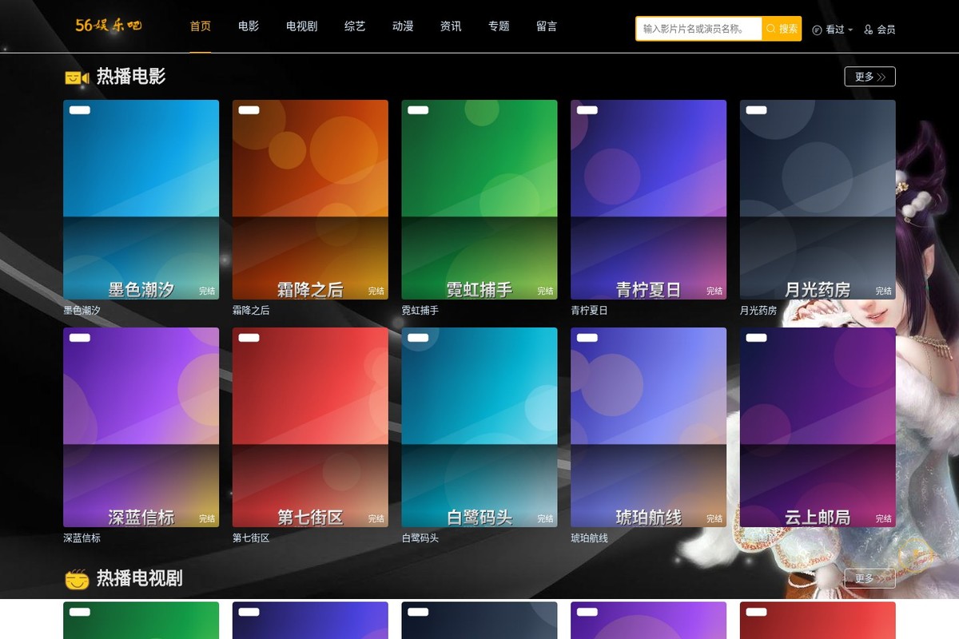Screen dimensions: 959x639
Task: Open the 首页 tab
Action: pyautogui.click(x=201, y=26)
